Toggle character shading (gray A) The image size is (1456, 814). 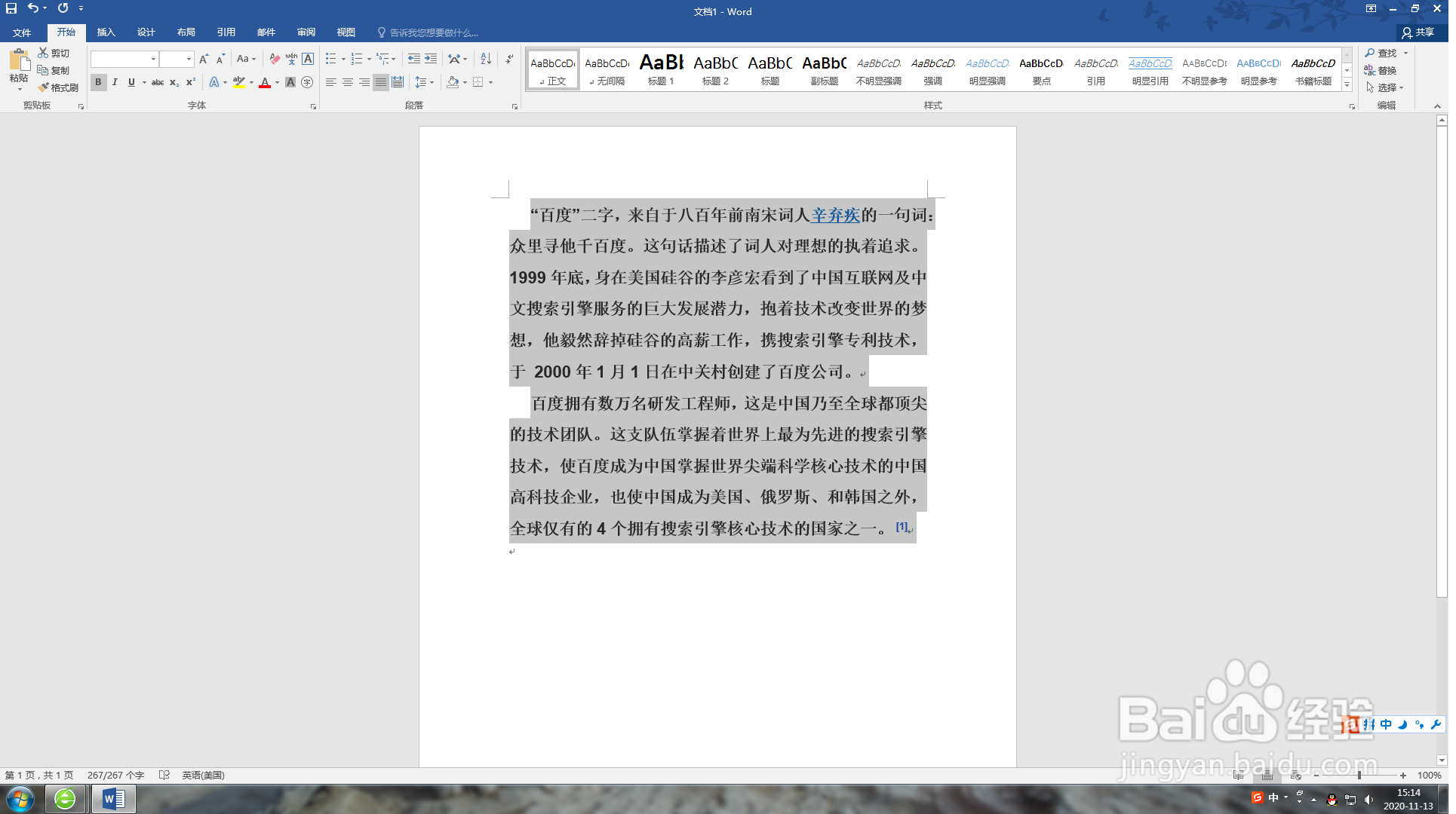(290, 82)
